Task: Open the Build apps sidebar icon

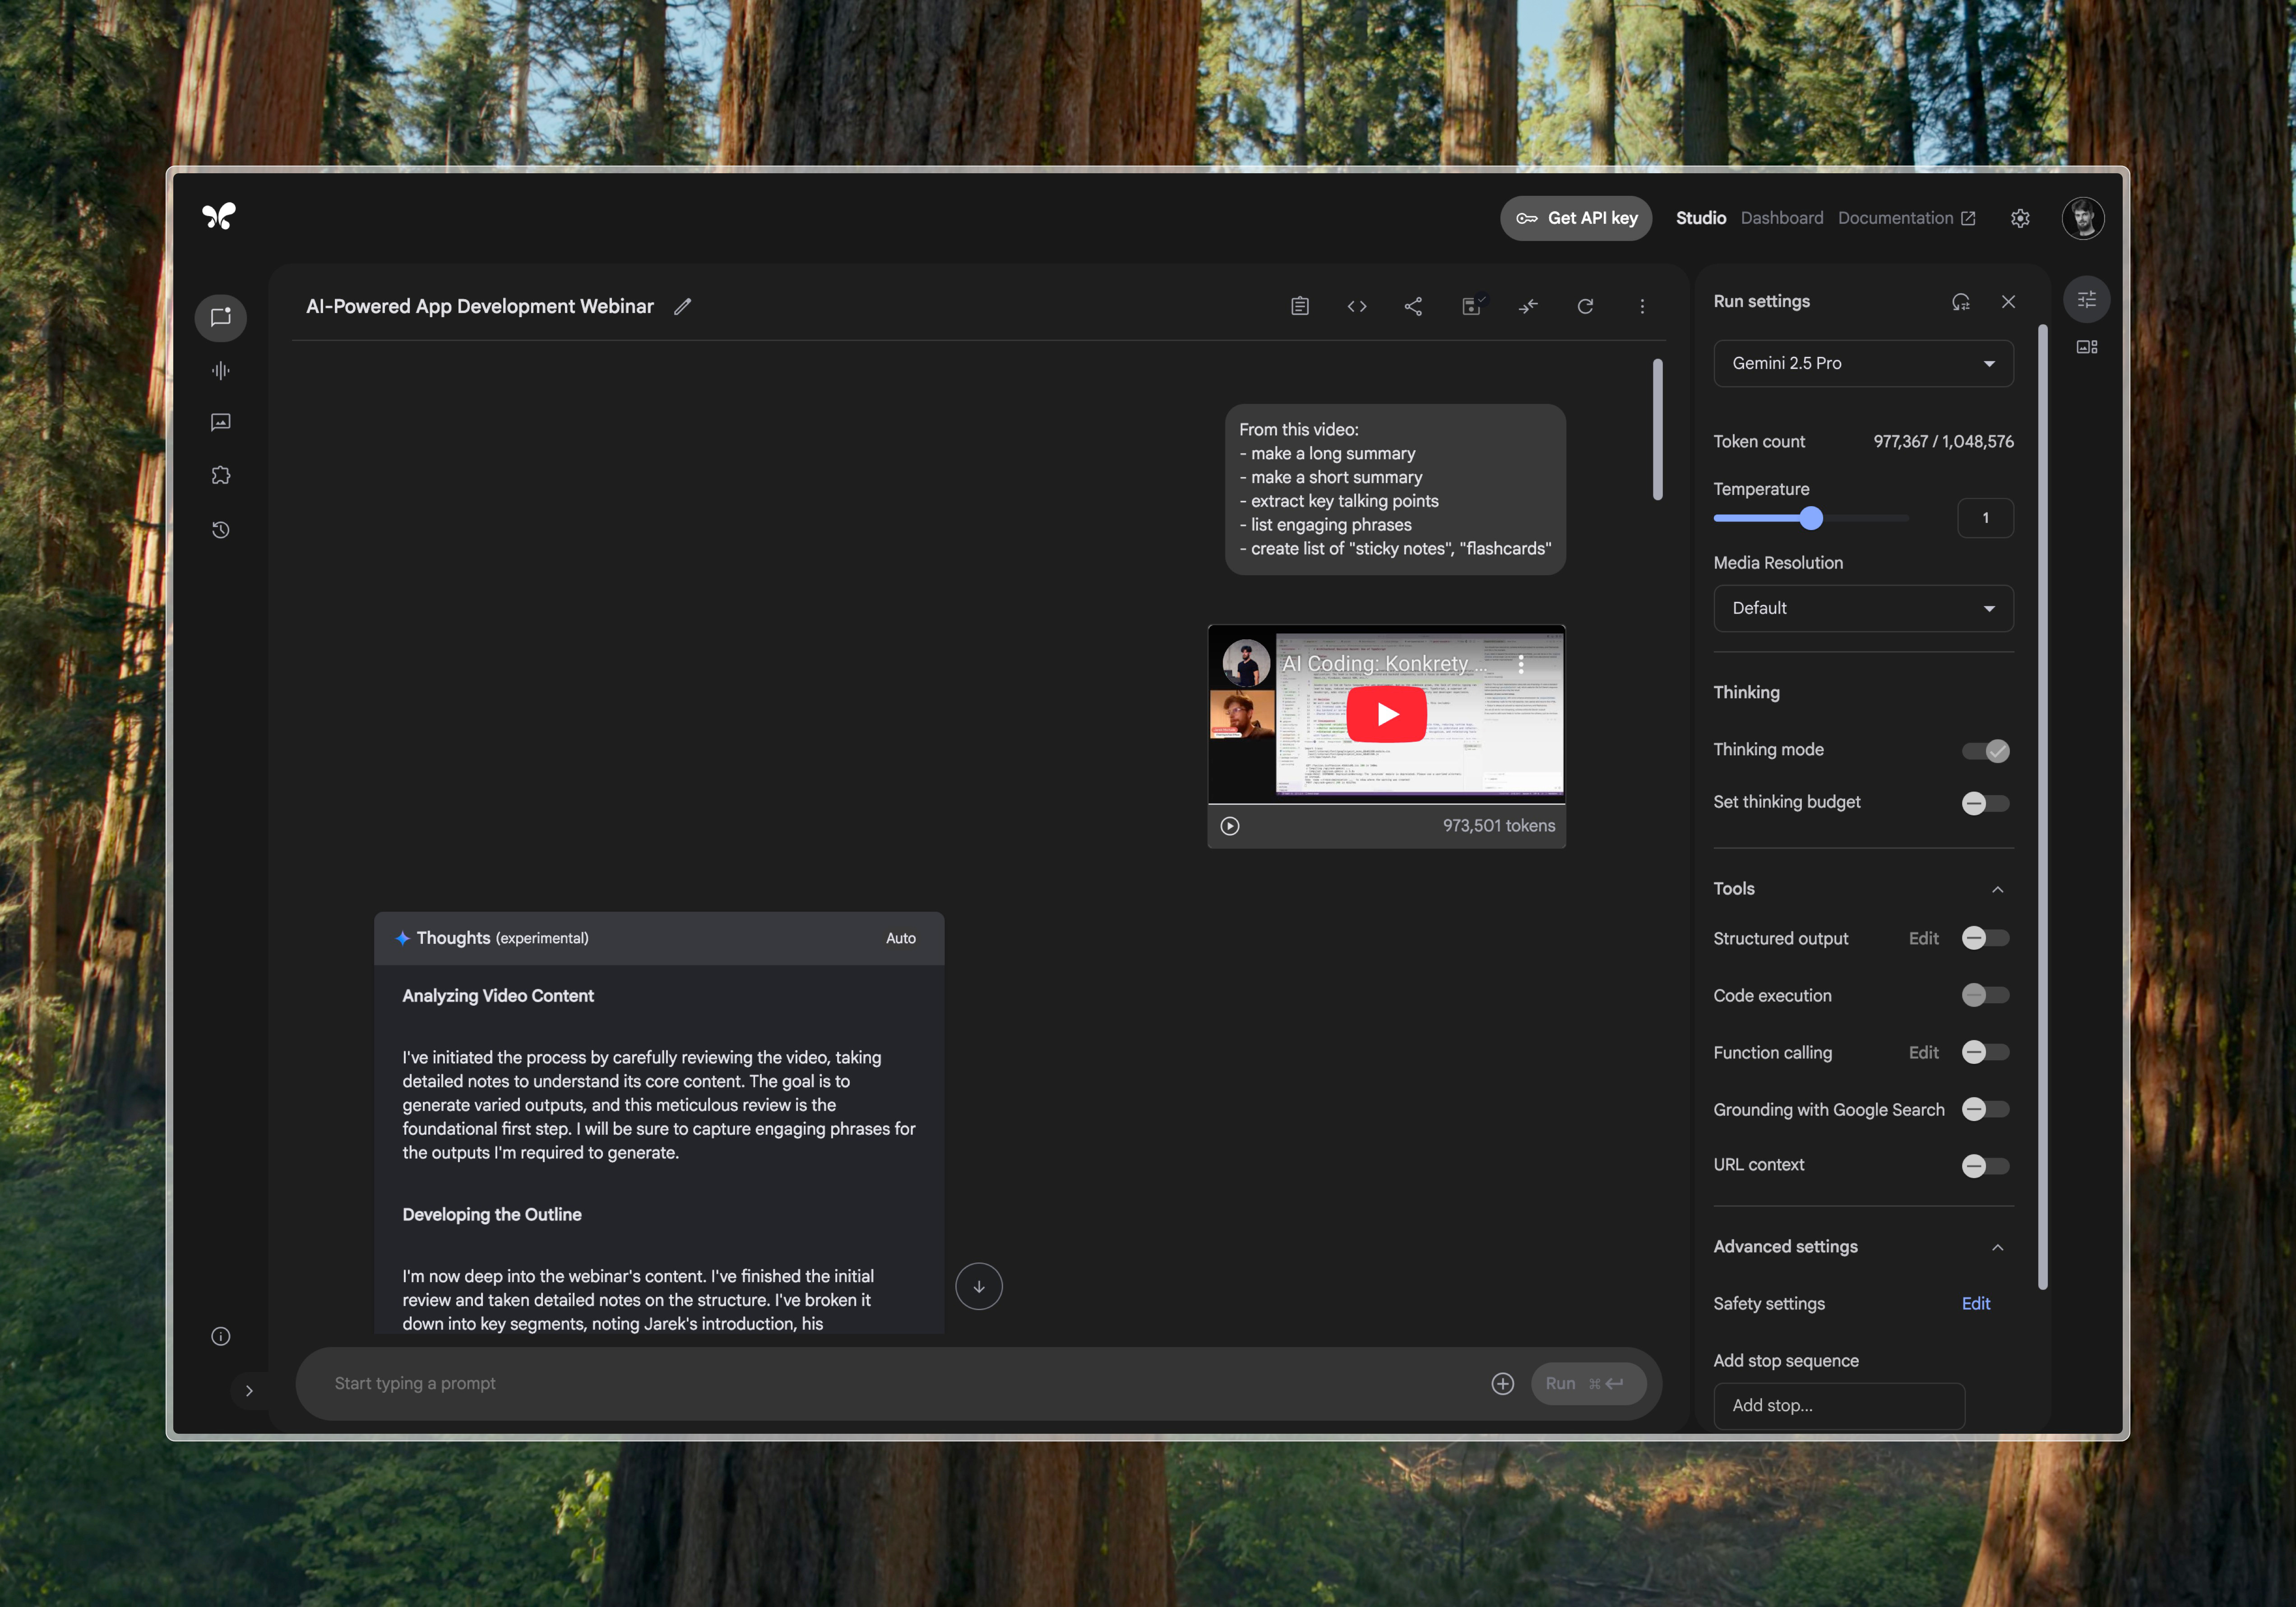Action: pyautogui.click(x=221, y=476)
